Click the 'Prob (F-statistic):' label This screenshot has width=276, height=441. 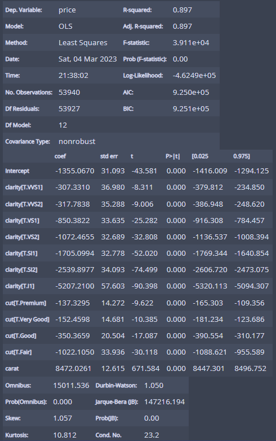[145, 59]
